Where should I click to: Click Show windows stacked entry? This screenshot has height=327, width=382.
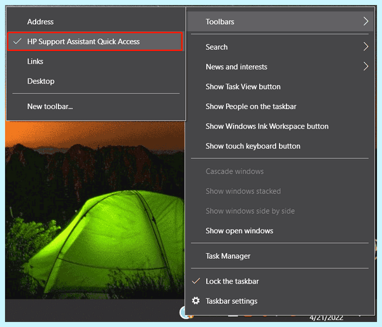(x=280, y=191)
